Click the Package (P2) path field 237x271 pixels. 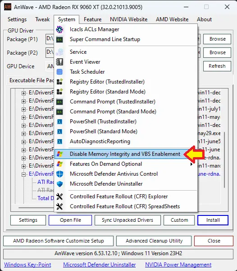[x=50, y=52]
